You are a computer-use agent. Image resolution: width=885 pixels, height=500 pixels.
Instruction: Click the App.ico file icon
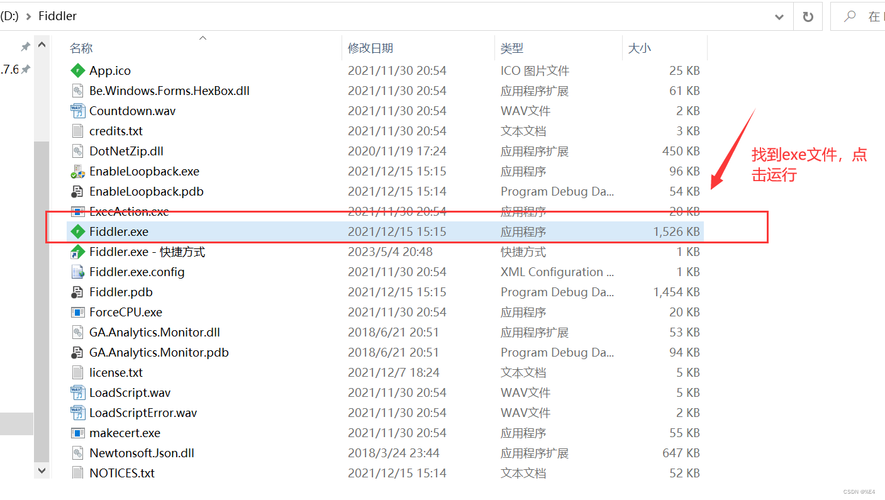pyautogui.click(x=78, y=70)
